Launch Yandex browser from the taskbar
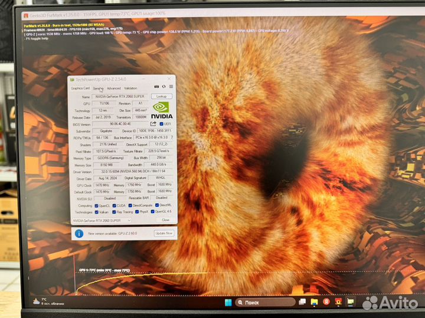This screenshot has width=425, height=318. [x=326, y=302]
